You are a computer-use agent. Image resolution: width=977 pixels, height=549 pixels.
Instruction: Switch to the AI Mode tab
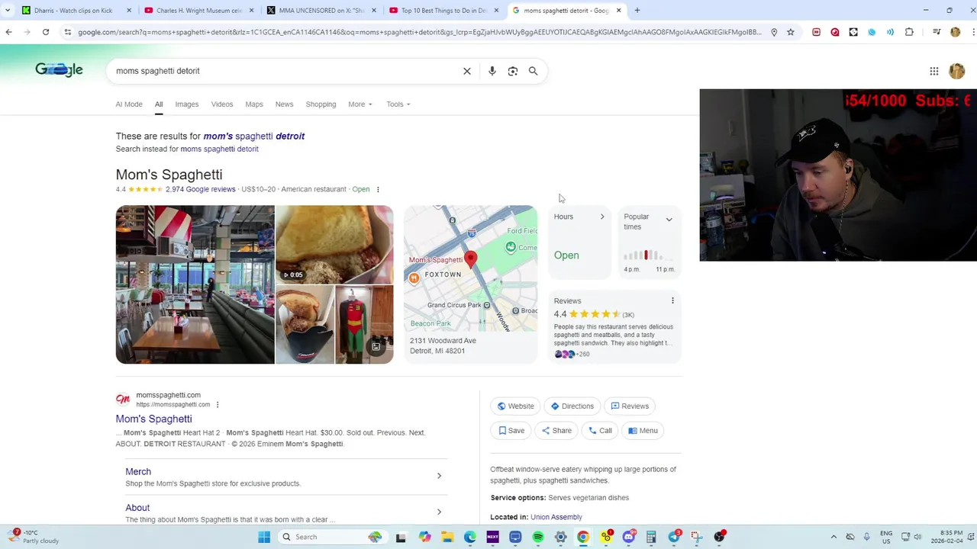point(129,104)
